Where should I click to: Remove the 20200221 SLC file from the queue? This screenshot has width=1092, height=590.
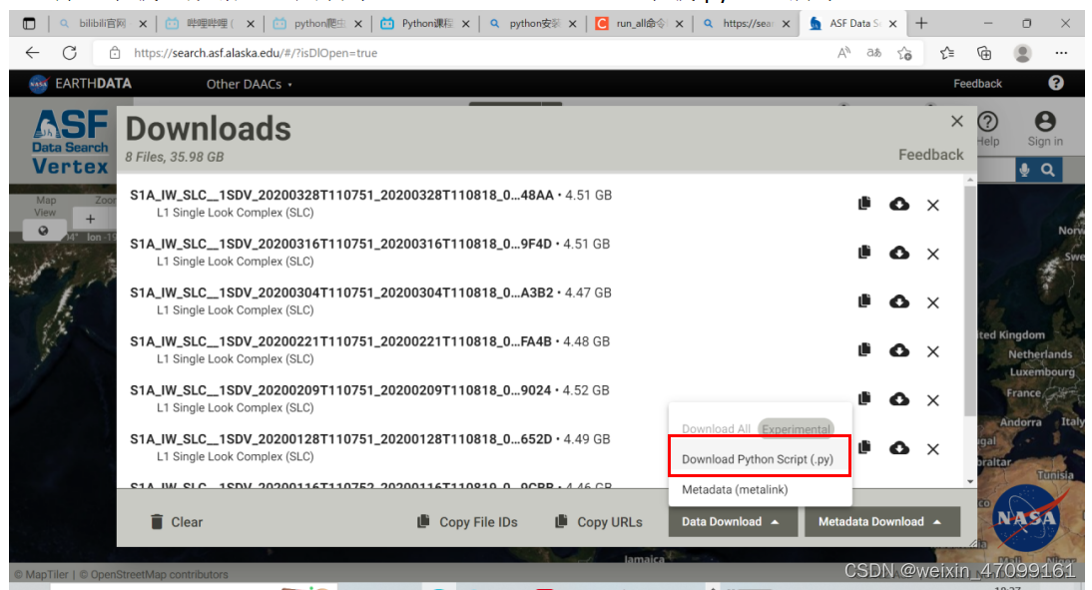pyautogui.click(x=933, y=351)
